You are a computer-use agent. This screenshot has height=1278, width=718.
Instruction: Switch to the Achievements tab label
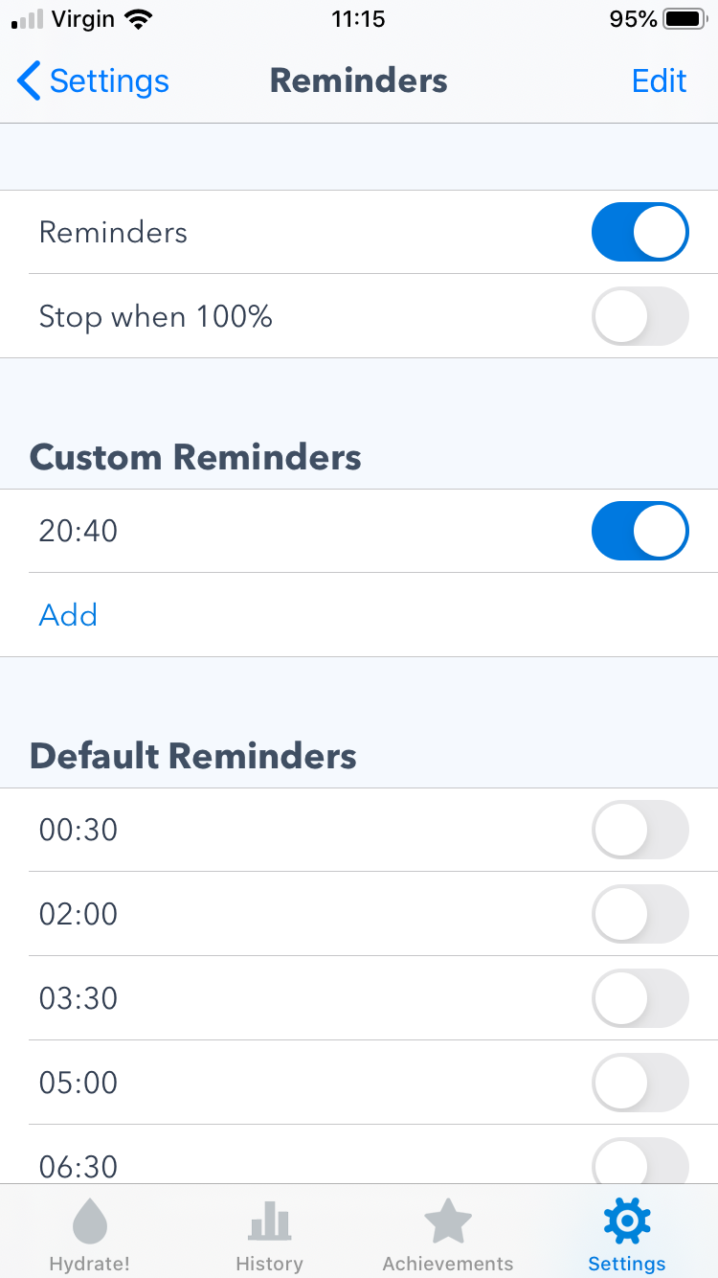point(447,1264)
